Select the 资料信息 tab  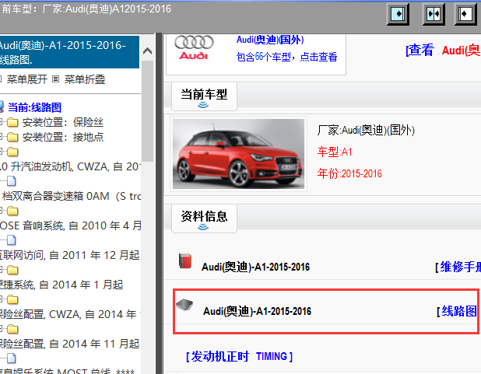point(204,218)
